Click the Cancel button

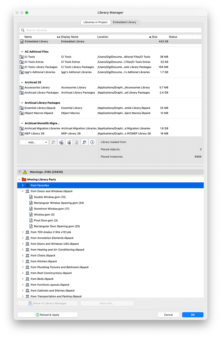point(168,315)
